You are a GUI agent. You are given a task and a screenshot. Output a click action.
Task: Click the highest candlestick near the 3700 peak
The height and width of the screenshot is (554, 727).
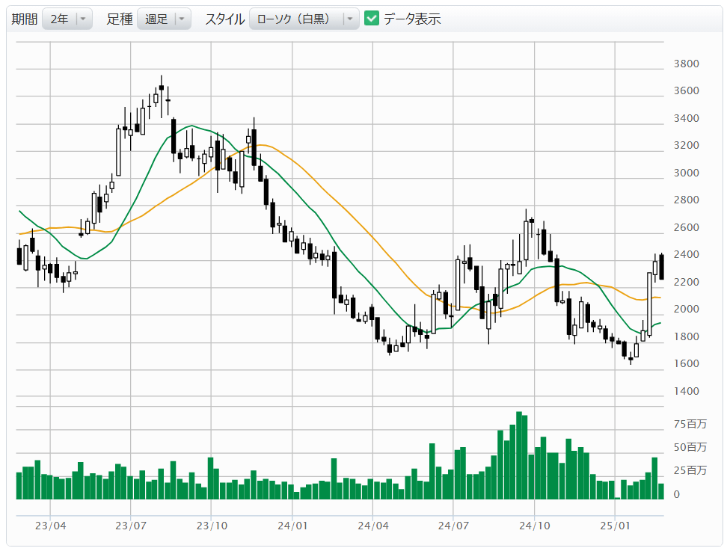pyautogui.click(x=162, y=88)
